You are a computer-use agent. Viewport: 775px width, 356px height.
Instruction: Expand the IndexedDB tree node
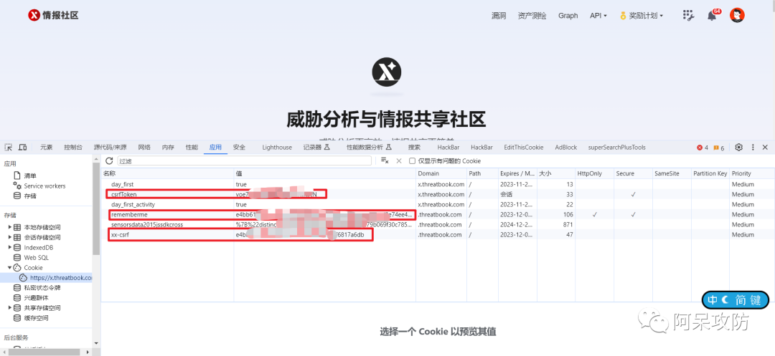[x=10, y=247]
